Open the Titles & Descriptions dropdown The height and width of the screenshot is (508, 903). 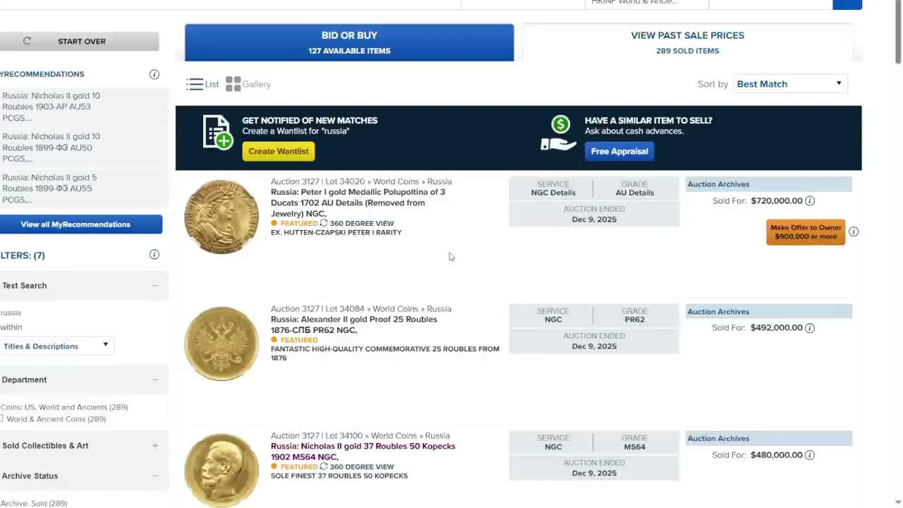(x=56, y=346)
